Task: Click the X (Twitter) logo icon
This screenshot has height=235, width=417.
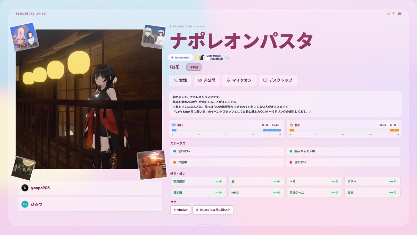Action: point(25,188)
